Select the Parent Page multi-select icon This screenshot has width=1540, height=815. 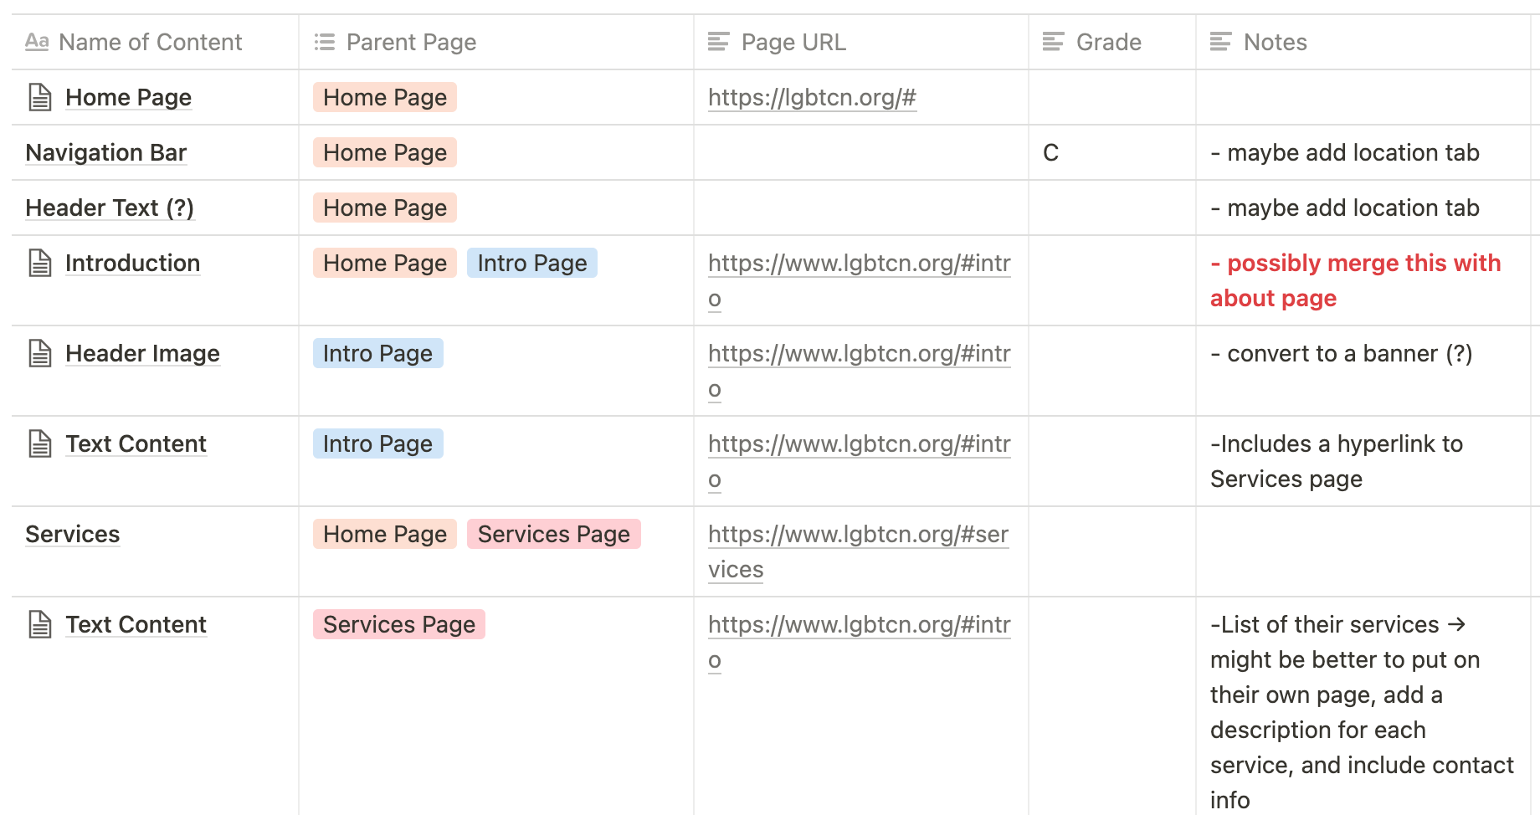coord(325,42)
